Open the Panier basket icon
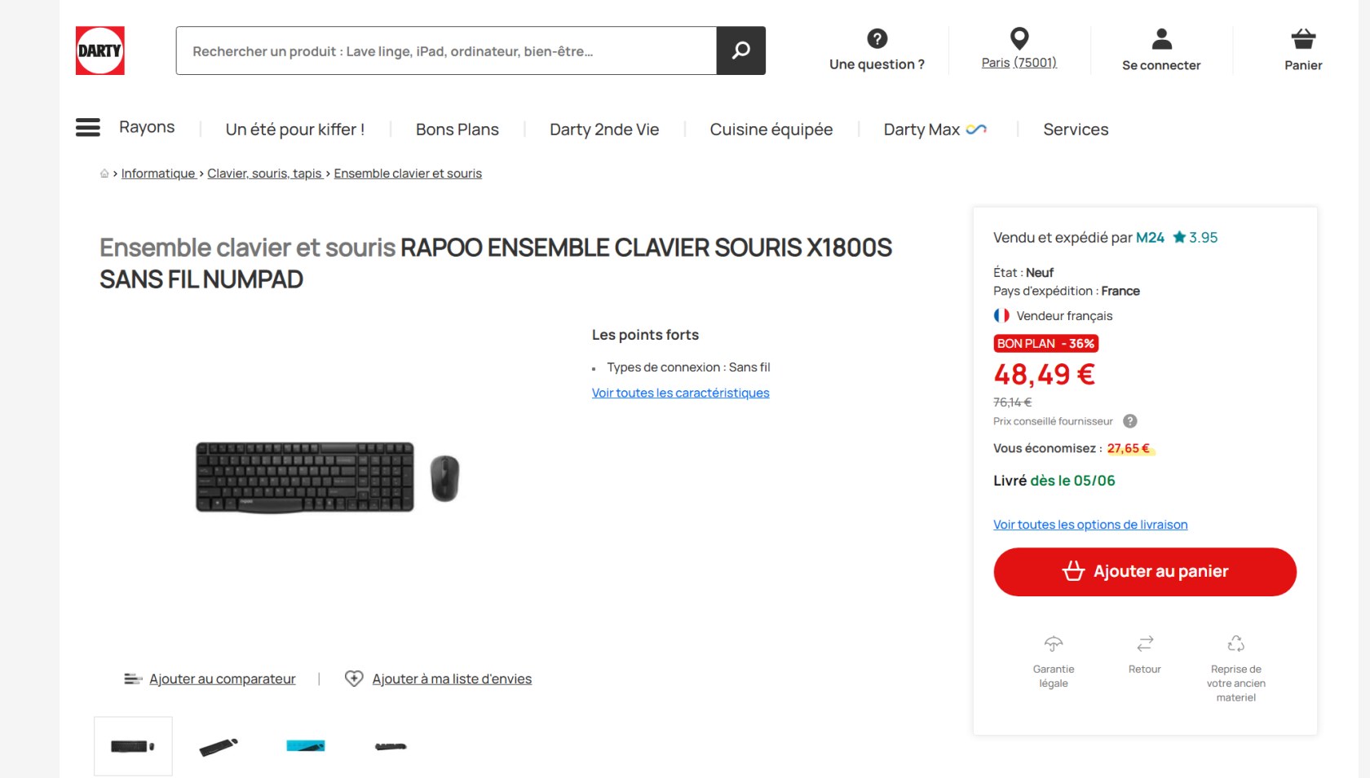This screenshot has height=778, width=1370. [1303, 38]
